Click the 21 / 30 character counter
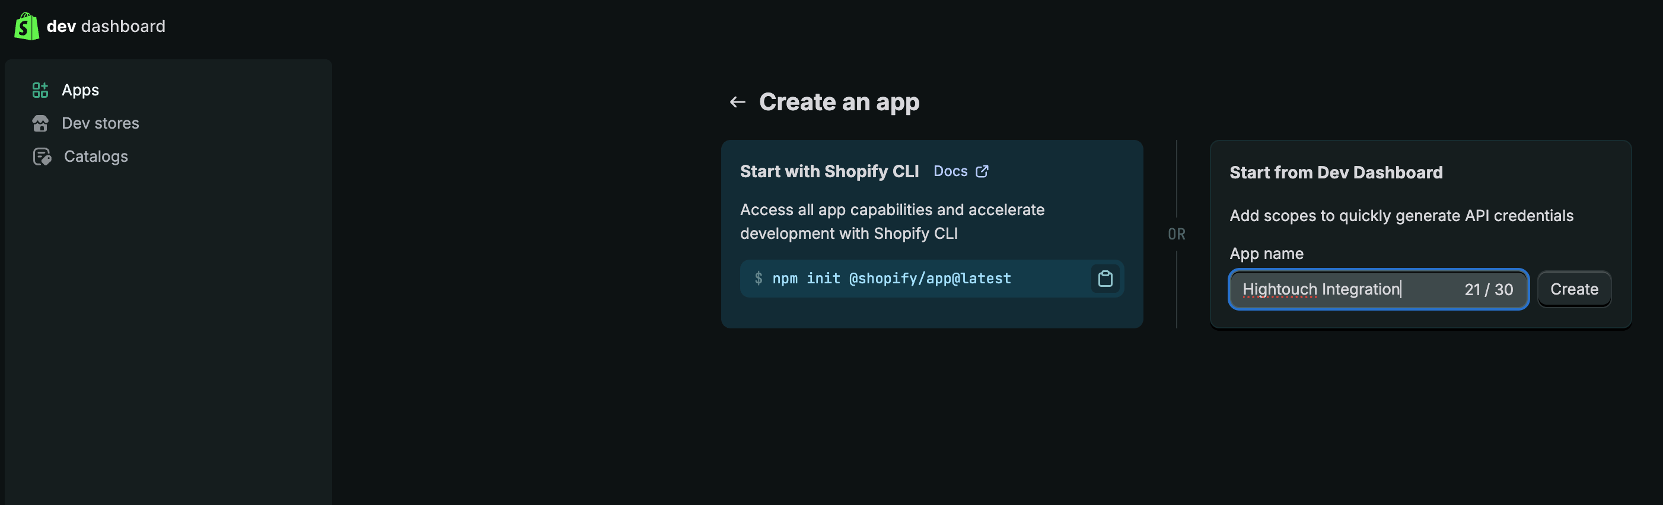Screen dimensions: 1663x505 pos(1488,290)
